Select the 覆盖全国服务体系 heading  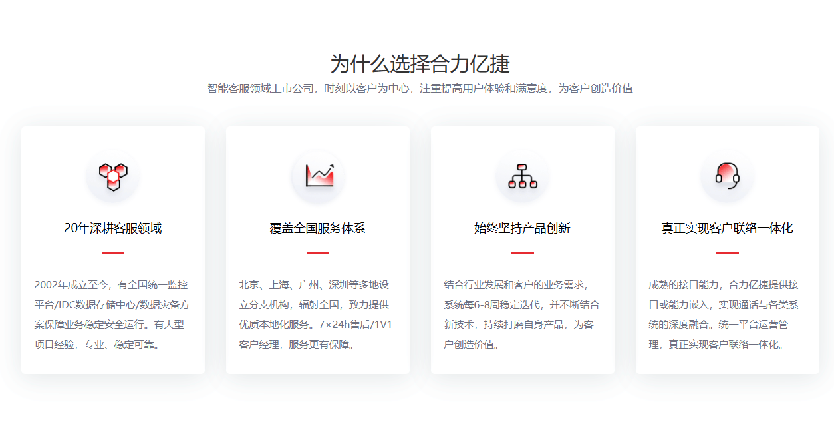[317, 228]
